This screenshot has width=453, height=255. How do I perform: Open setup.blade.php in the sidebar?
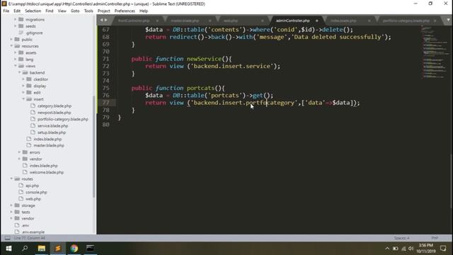click(x=52, y=132)
